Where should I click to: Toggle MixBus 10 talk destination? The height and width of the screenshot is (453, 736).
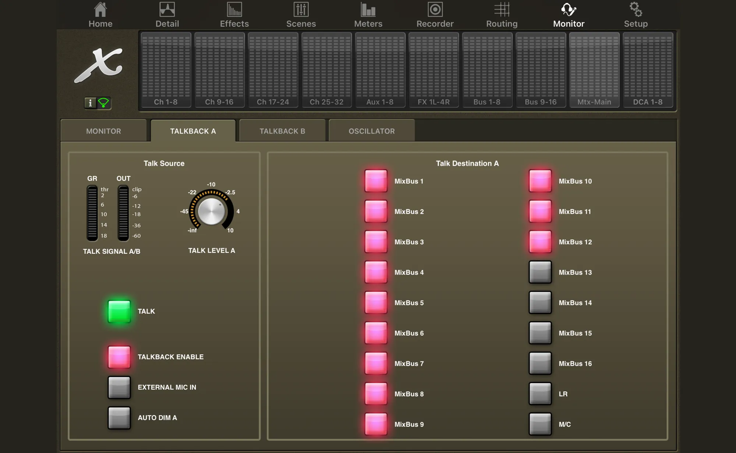pos(540,181)
